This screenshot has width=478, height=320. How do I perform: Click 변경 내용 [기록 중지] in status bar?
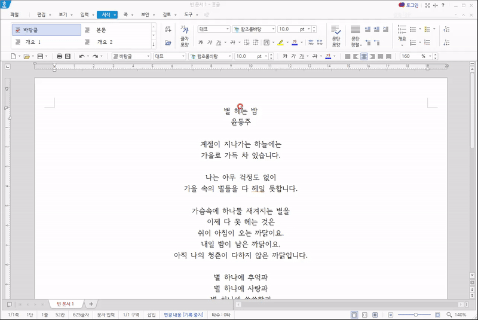[x=183, y=315]
